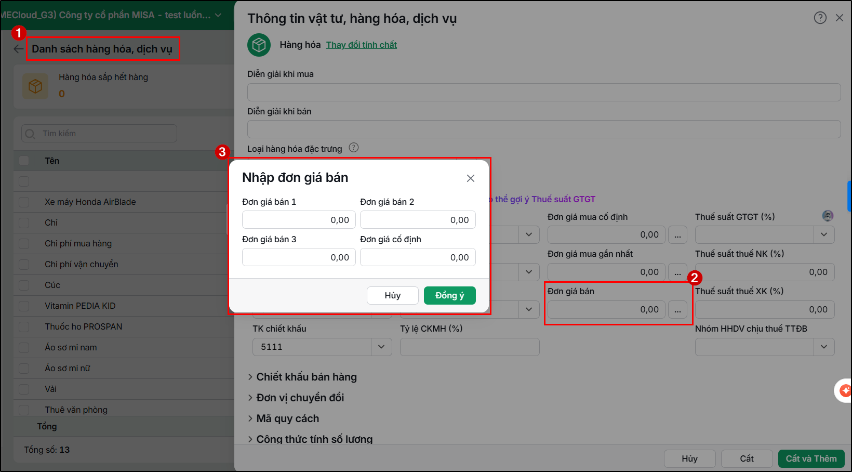Click the Đơn giá bán 1 input field
Viewport: 852px width, 472px height.
299,220
